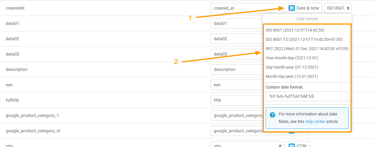Click the custom date format input field
Screen dimensions: 374x147
307,96
